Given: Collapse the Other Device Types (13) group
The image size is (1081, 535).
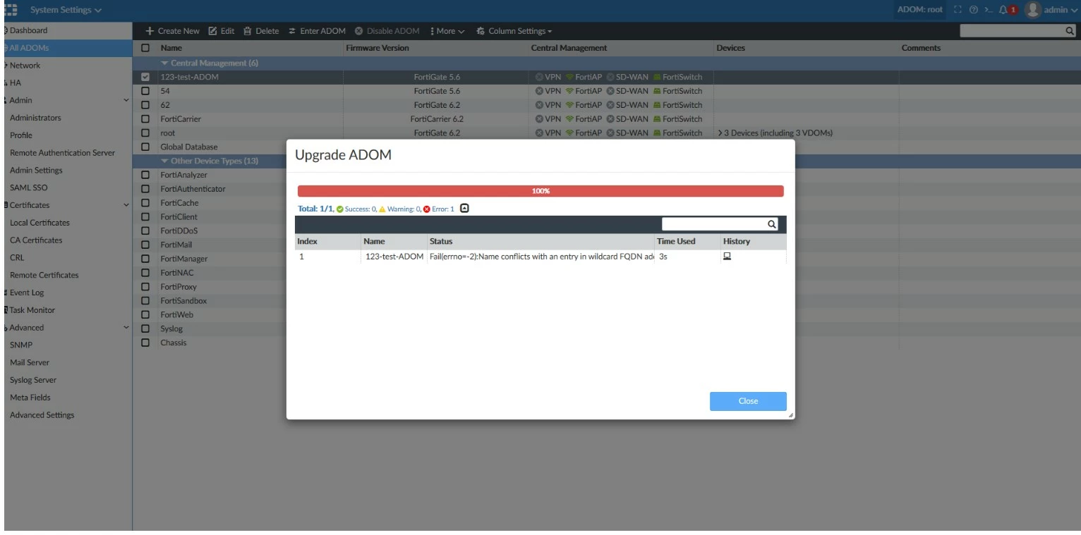Looking at the screenshot, I should click(x=165, y=161).
